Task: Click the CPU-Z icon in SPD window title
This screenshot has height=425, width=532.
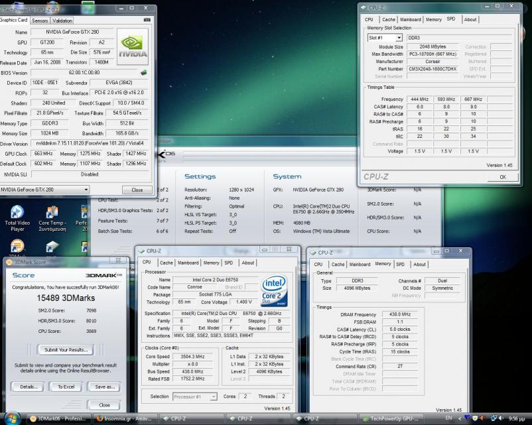Action: tap(364, 7)
